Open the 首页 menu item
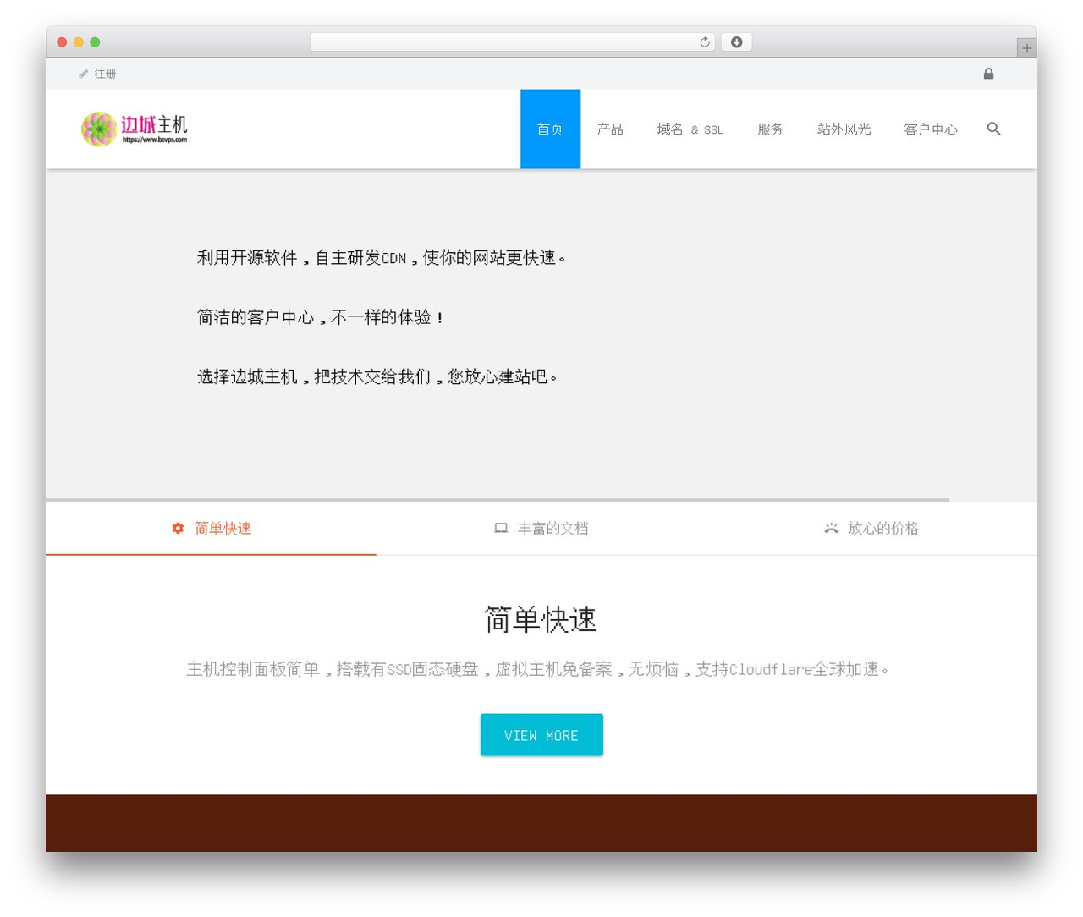 (x=550, y=129)
